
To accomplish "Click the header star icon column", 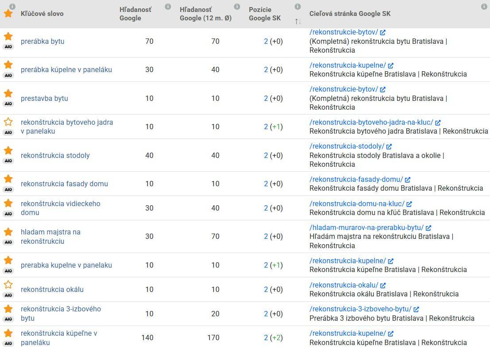I will (x=8, y=13).
